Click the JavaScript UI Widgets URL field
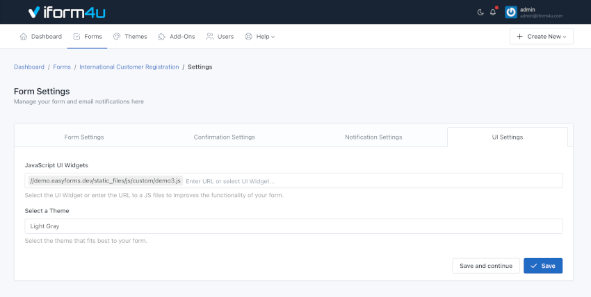Viewport: 591px width, 297px height. point(369,180)
